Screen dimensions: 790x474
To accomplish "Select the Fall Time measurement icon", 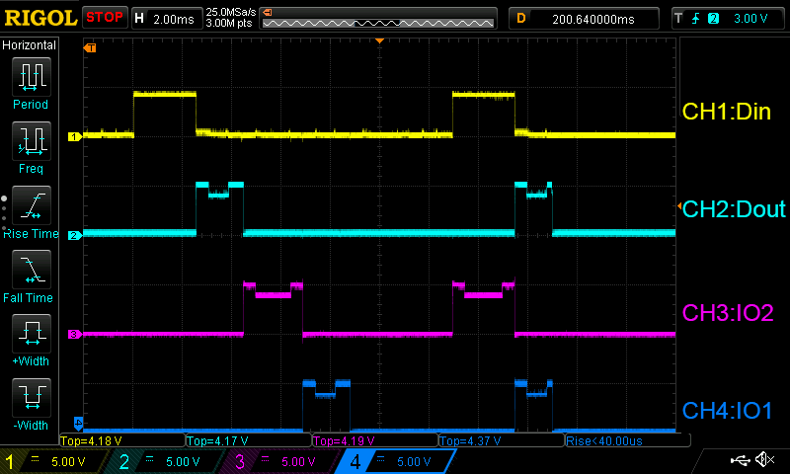I will point(32,270).
